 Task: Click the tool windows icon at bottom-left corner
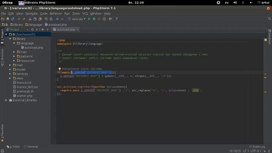point(2,151)
